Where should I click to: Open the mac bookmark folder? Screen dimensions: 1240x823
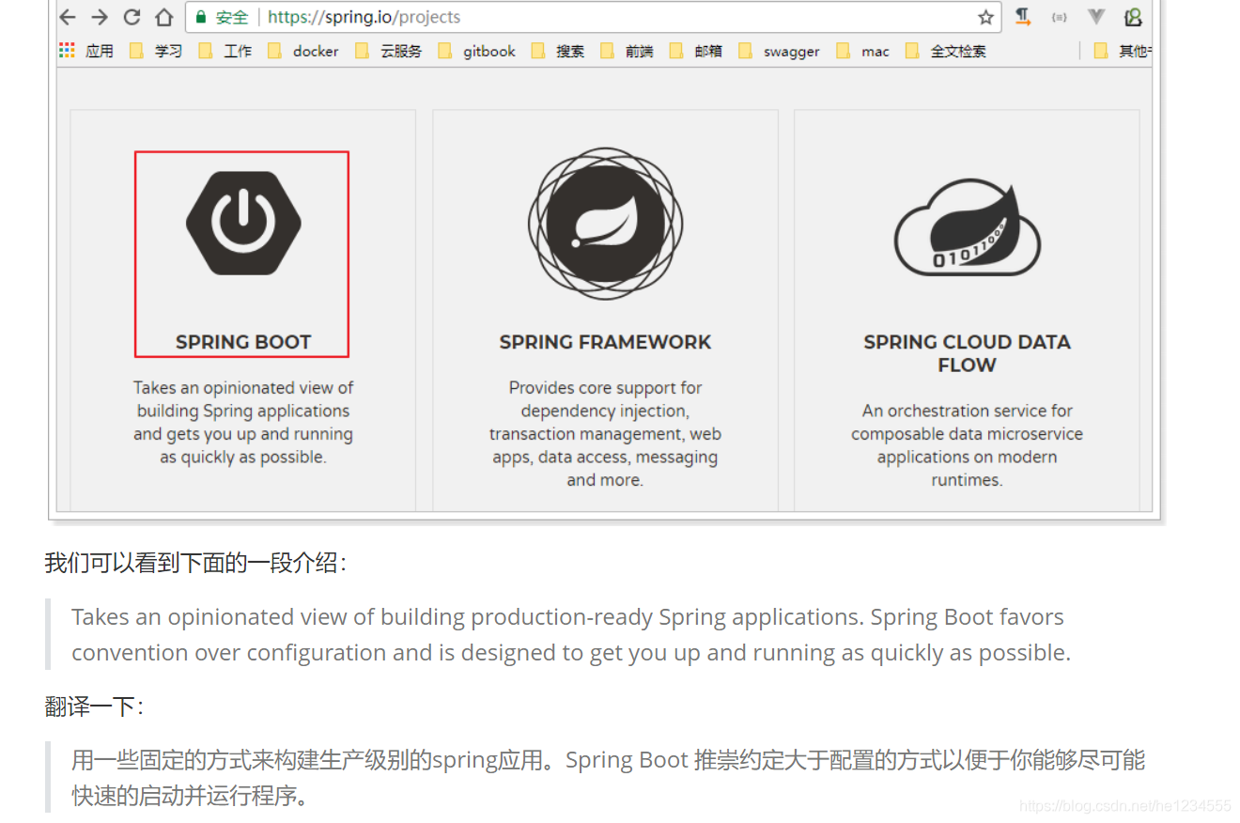pos(862,51)
